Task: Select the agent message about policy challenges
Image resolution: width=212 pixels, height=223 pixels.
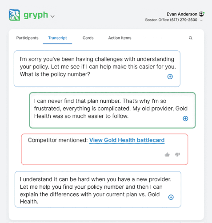Action: (x=97, y=69)
